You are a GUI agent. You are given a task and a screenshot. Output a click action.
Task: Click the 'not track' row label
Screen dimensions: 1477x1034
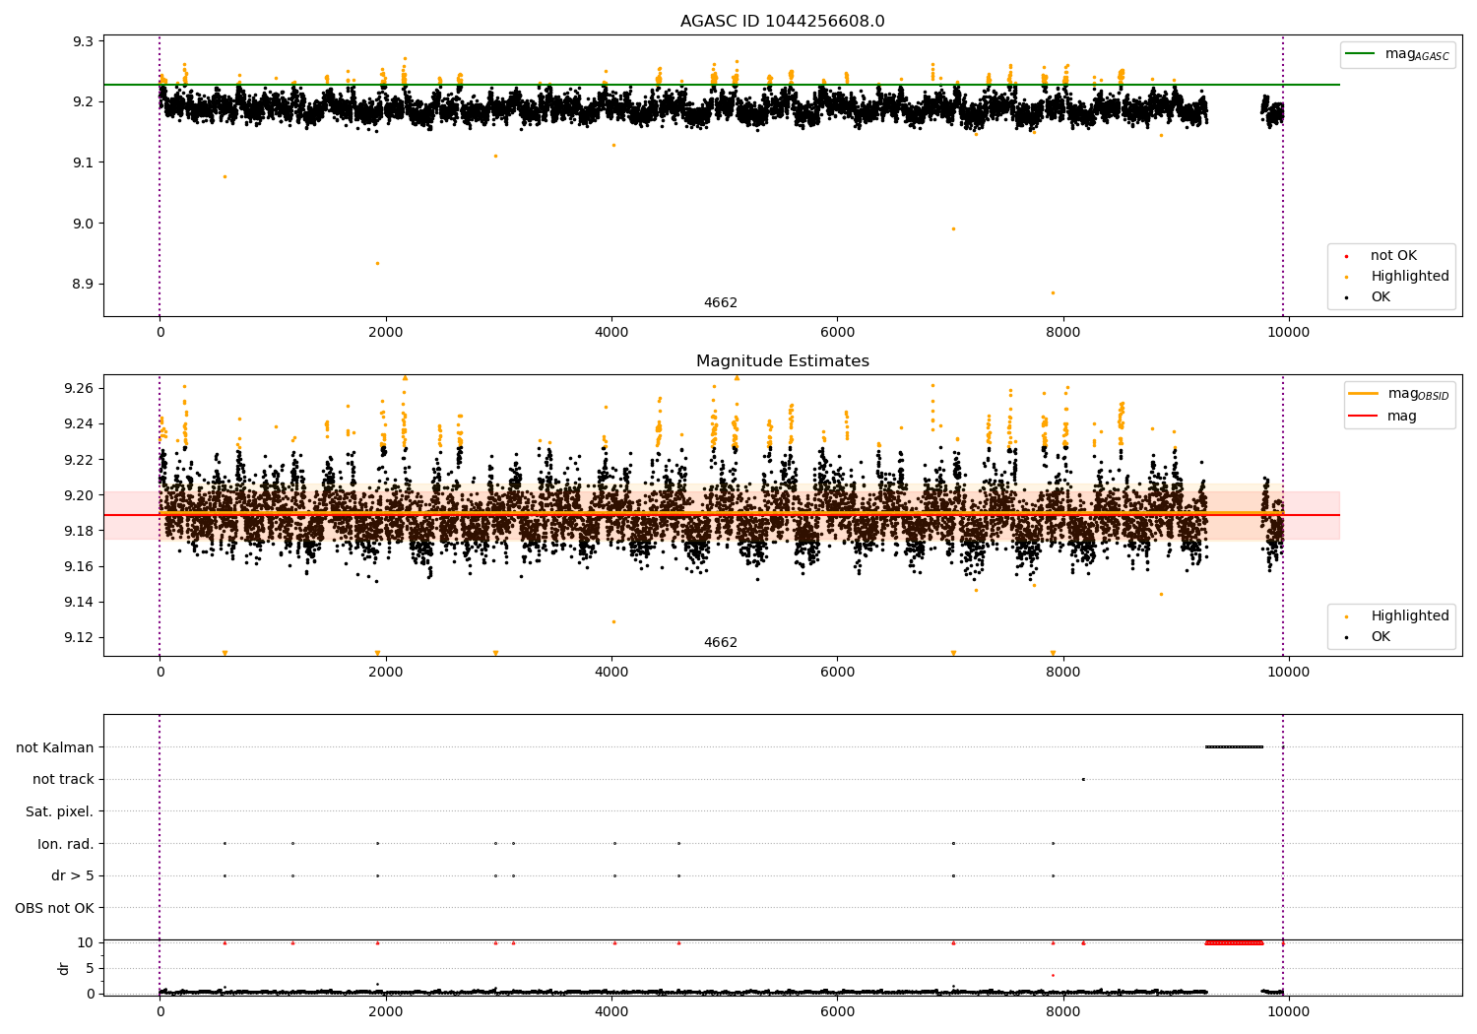[63, 780]
